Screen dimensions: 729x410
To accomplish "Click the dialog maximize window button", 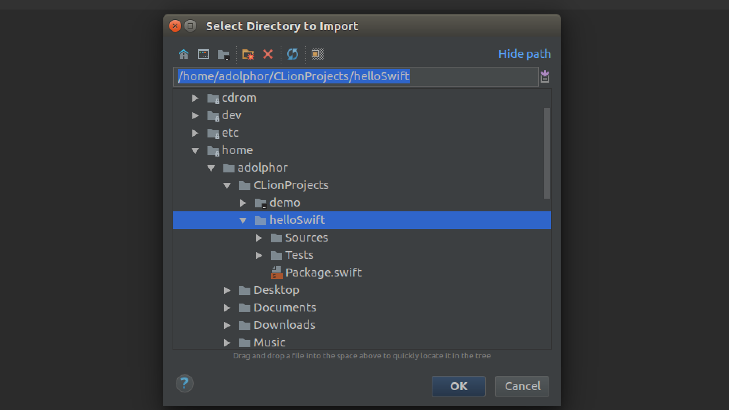I will coord(191,26).
